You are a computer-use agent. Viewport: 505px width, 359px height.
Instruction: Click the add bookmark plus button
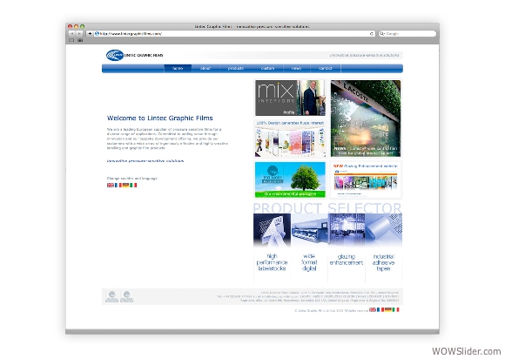(x=90, y=33)
